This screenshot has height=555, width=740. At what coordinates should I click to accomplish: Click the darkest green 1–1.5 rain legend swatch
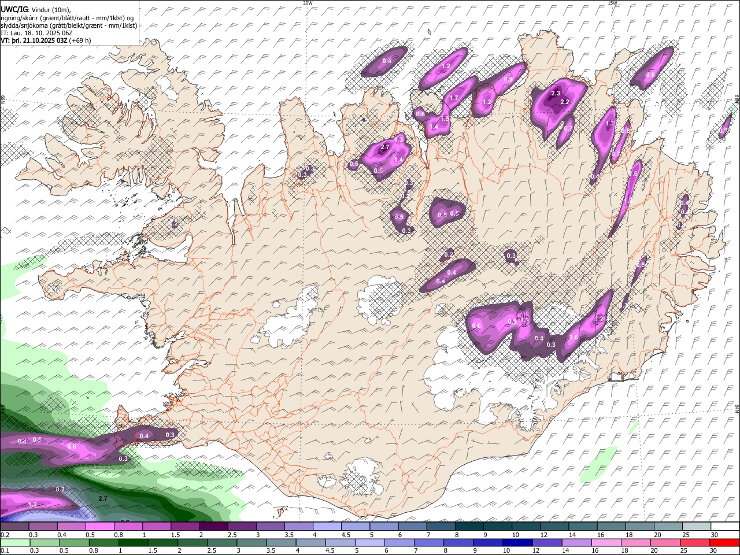(x=133, y=542)
